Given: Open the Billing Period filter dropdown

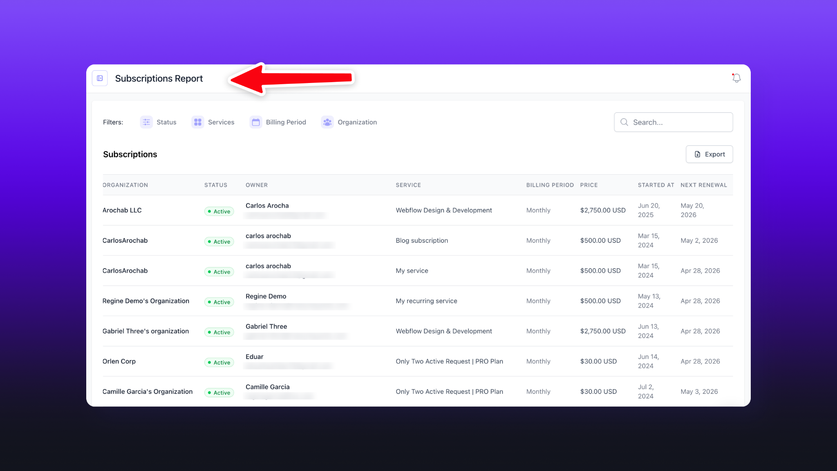Looking at the screenshot, I should 278,122.
